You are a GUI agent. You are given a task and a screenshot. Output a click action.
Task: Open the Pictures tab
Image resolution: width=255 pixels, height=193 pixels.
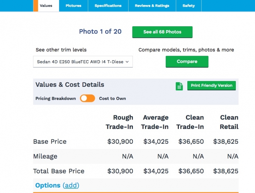73,6
